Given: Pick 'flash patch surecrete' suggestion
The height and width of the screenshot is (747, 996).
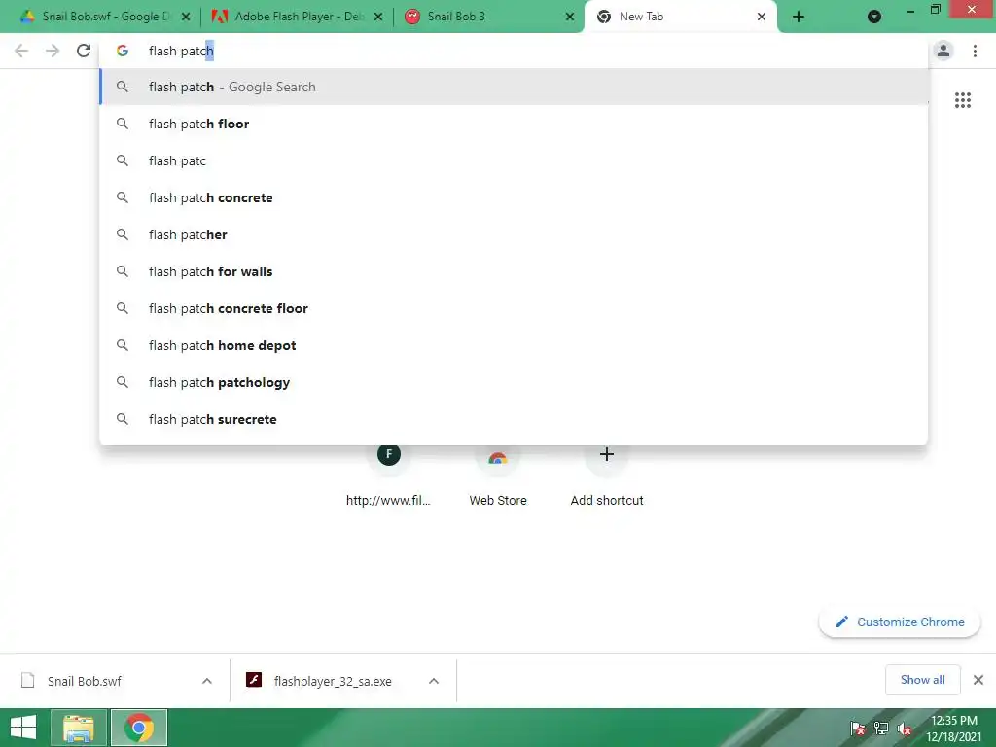Looking at the screenshot, I should pos(514,419).
